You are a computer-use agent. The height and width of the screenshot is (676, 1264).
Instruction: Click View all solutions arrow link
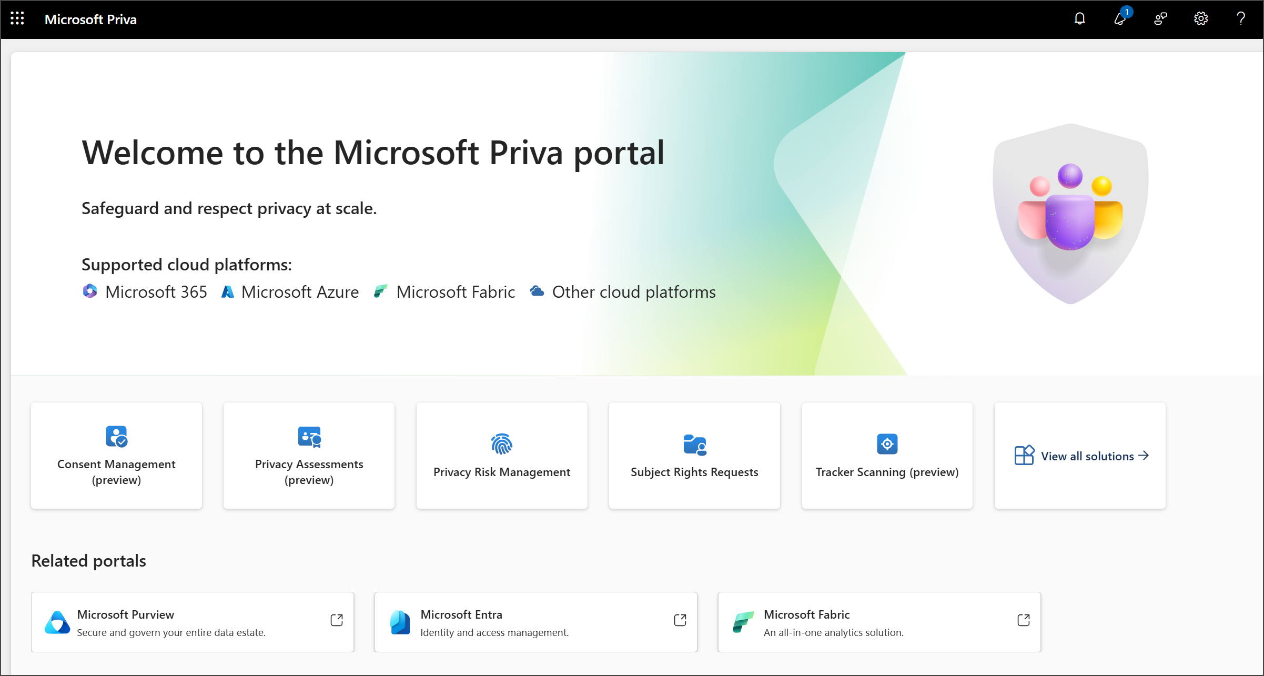pyautogui.click(x=1079, y=456)
